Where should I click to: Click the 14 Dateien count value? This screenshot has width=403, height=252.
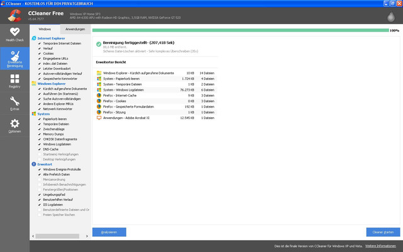tap(207, 73)
